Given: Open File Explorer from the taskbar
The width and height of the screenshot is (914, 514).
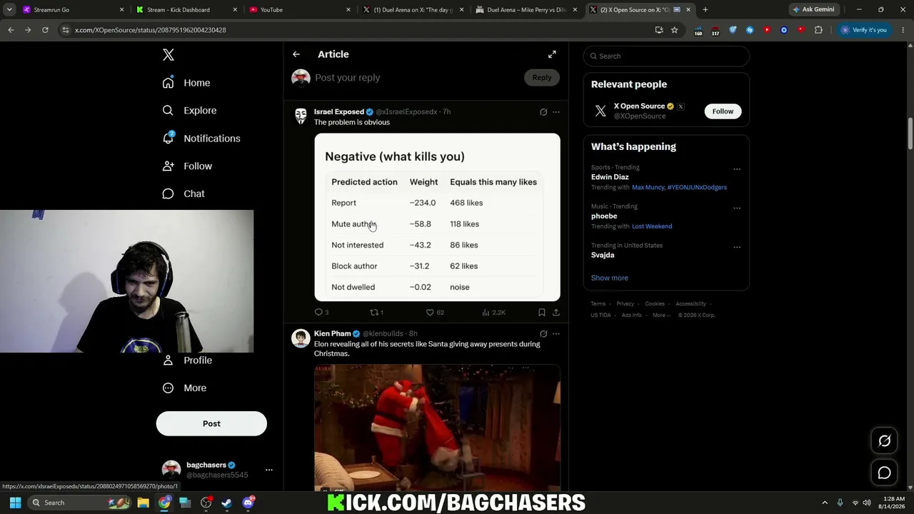Looking at the screenshot, I should (x=143, y=503).
